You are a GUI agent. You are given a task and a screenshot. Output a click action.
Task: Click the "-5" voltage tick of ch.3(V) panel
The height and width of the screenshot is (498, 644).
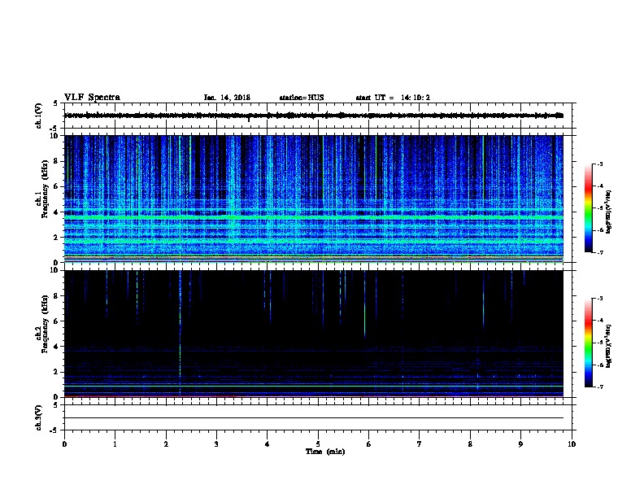pyautogui.click(x=54, y=430)
